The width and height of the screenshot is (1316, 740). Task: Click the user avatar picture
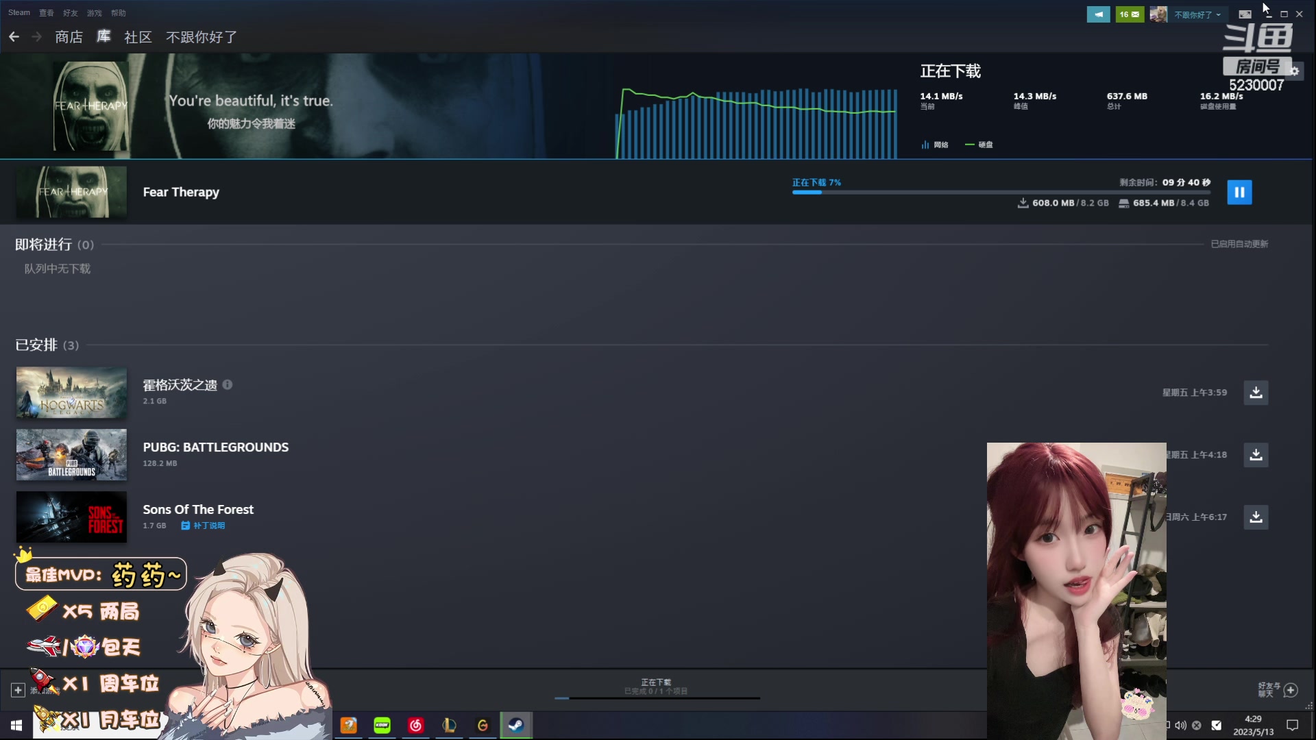point(1158,14)
